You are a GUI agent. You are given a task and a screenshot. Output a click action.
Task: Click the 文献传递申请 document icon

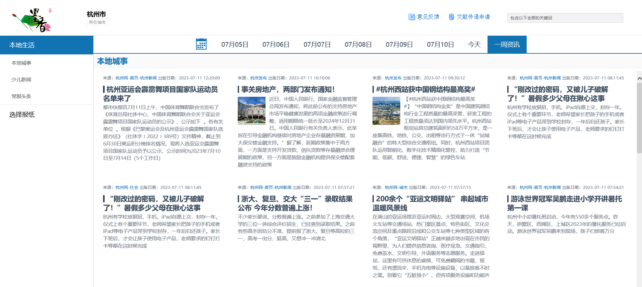click(x=451, y=17)
